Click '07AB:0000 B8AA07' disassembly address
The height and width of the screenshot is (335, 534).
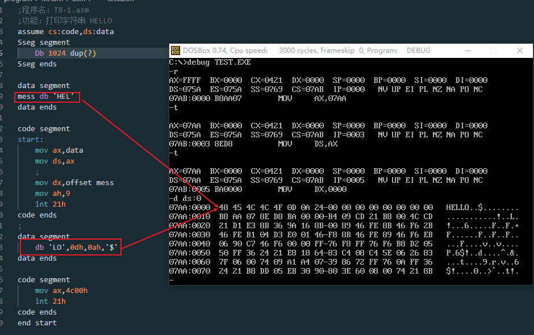coord(205,98)
